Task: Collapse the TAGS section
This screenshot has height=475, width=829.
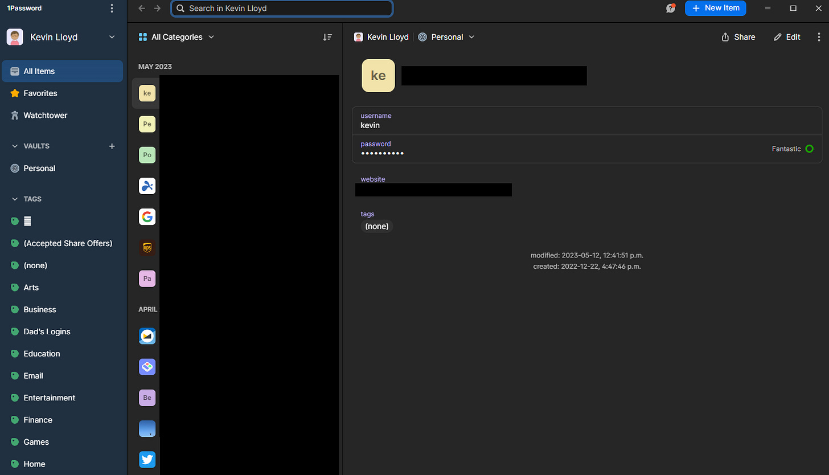Action: coord(14,199)
